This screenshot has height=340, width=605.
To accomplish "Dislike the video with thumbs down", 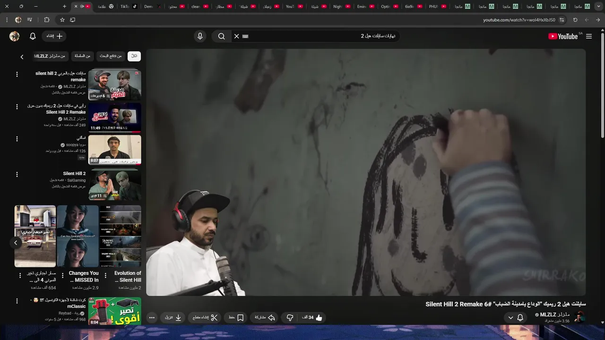I will coord(290,318).
